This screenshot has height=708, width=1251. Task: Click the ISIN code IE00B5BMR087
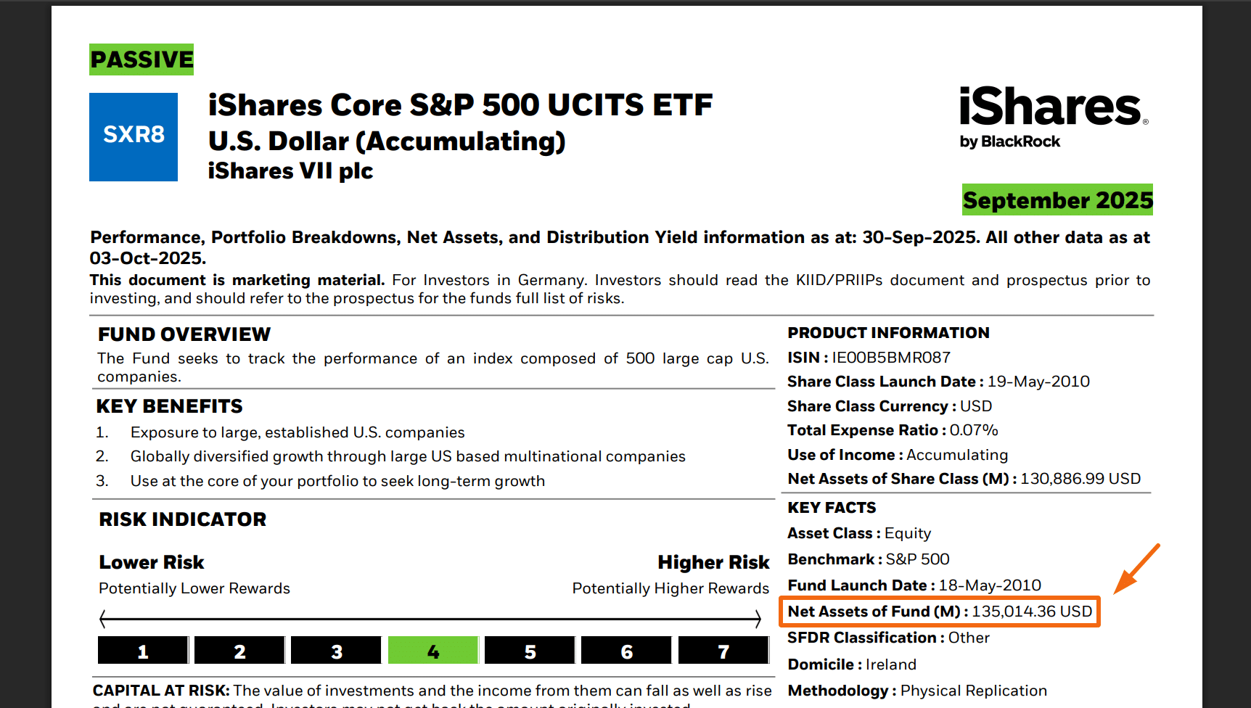tap(891, 358)
